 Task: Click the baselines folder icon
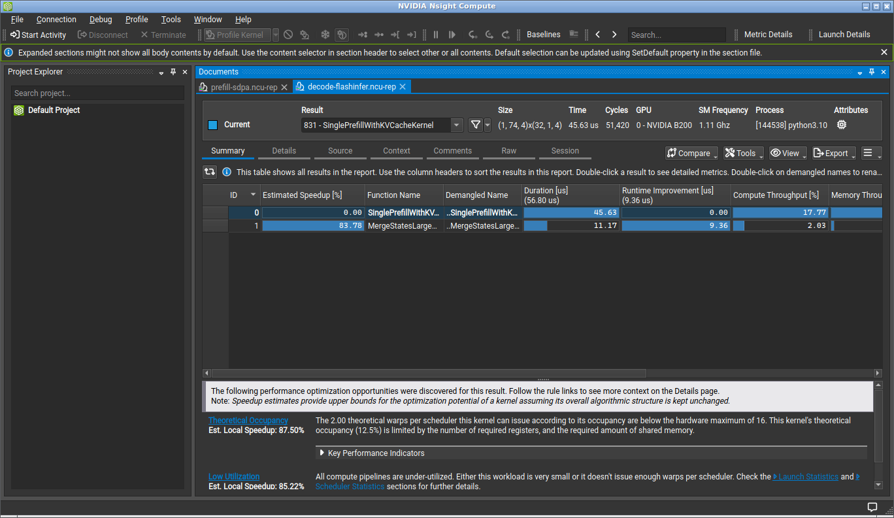pyautogui.click(x=573, y=35)
